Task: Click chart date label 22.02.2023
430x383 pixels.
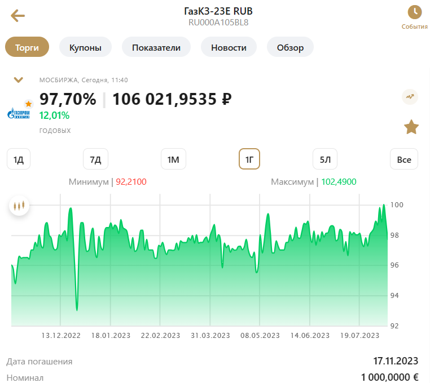Action: [x=160, y=336]
